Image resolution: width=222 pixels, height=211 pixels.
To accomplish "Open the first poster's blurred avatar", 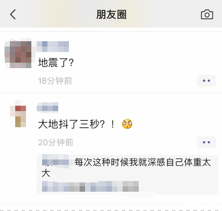I will coord(18,54).
